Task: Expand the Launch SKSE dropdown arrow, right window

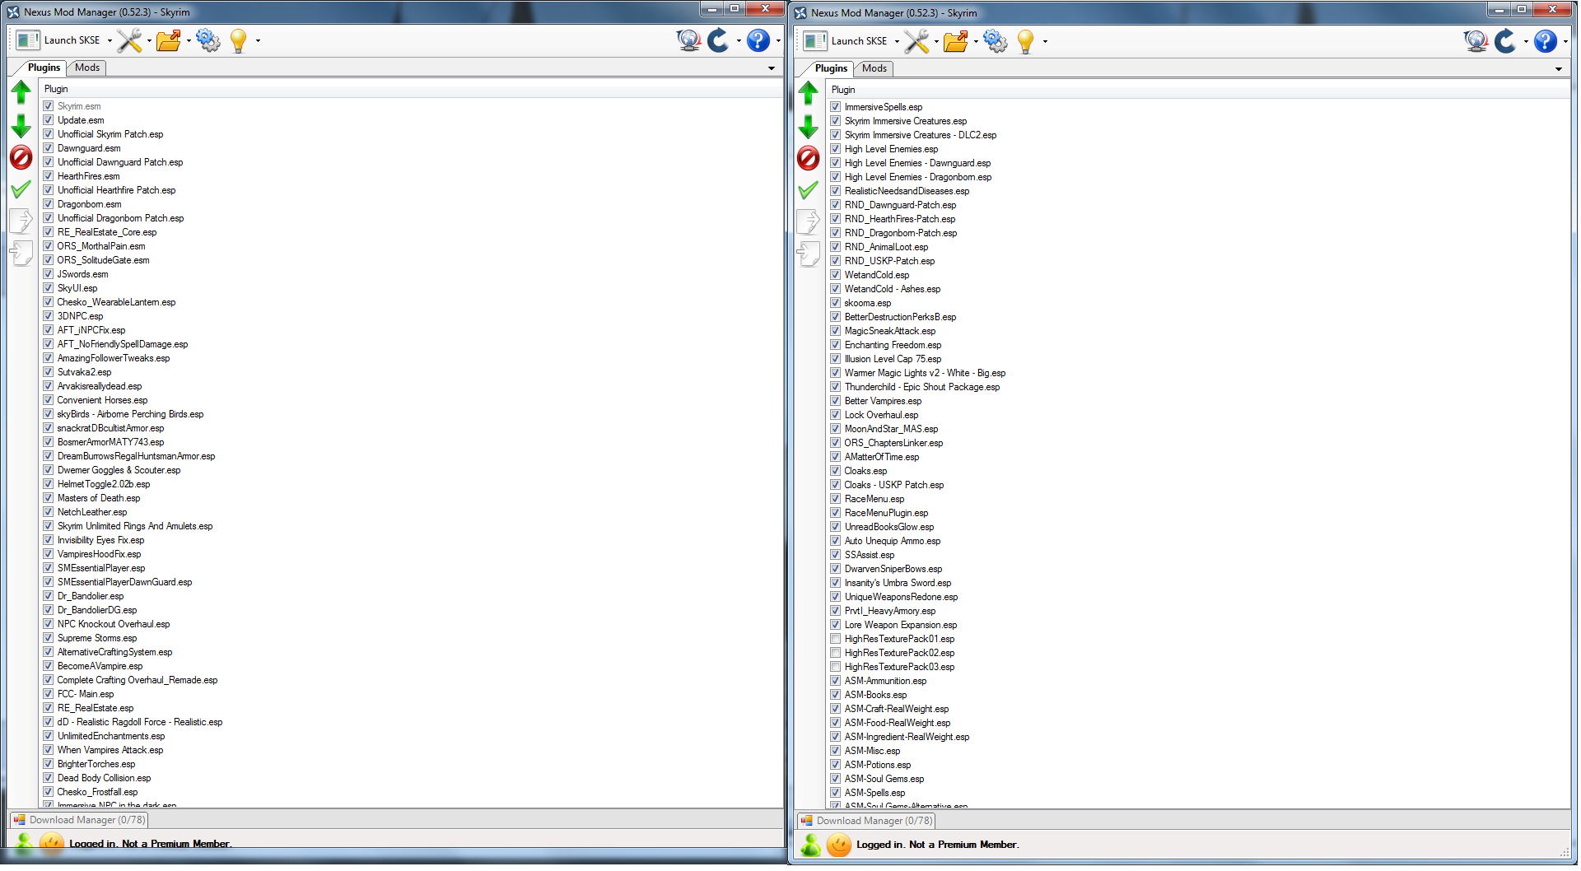Action: coord(897,41)
